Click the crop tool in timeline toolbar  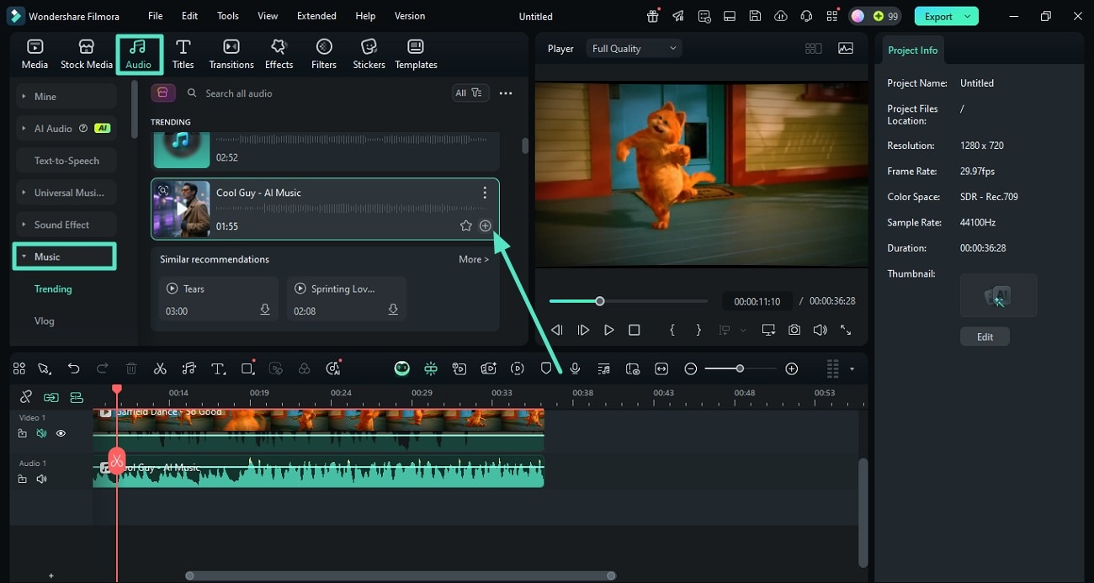click(247, 368)
